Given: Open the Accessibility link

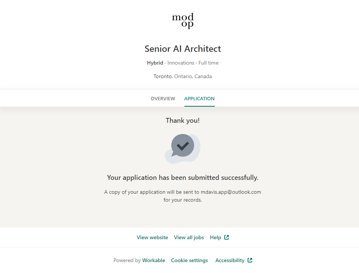Looking at the screenshot, I should (x=230, y=260).
